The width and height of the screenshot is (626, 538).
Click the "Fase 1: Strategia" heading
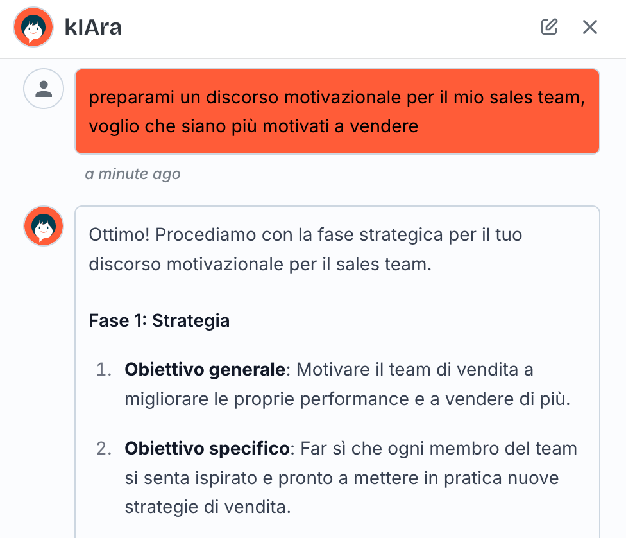159,320
